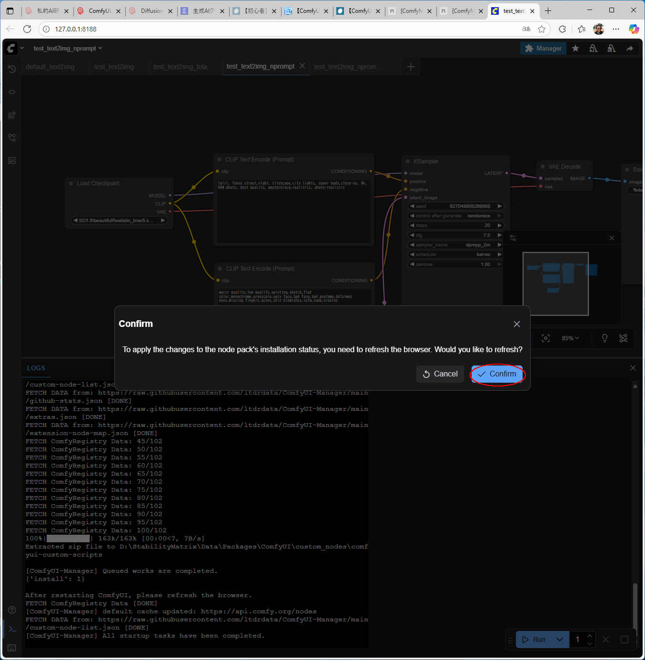The image size is (645, 660).
Task: Expand the Run button options arrow
Action: click(x=560, y=640)
